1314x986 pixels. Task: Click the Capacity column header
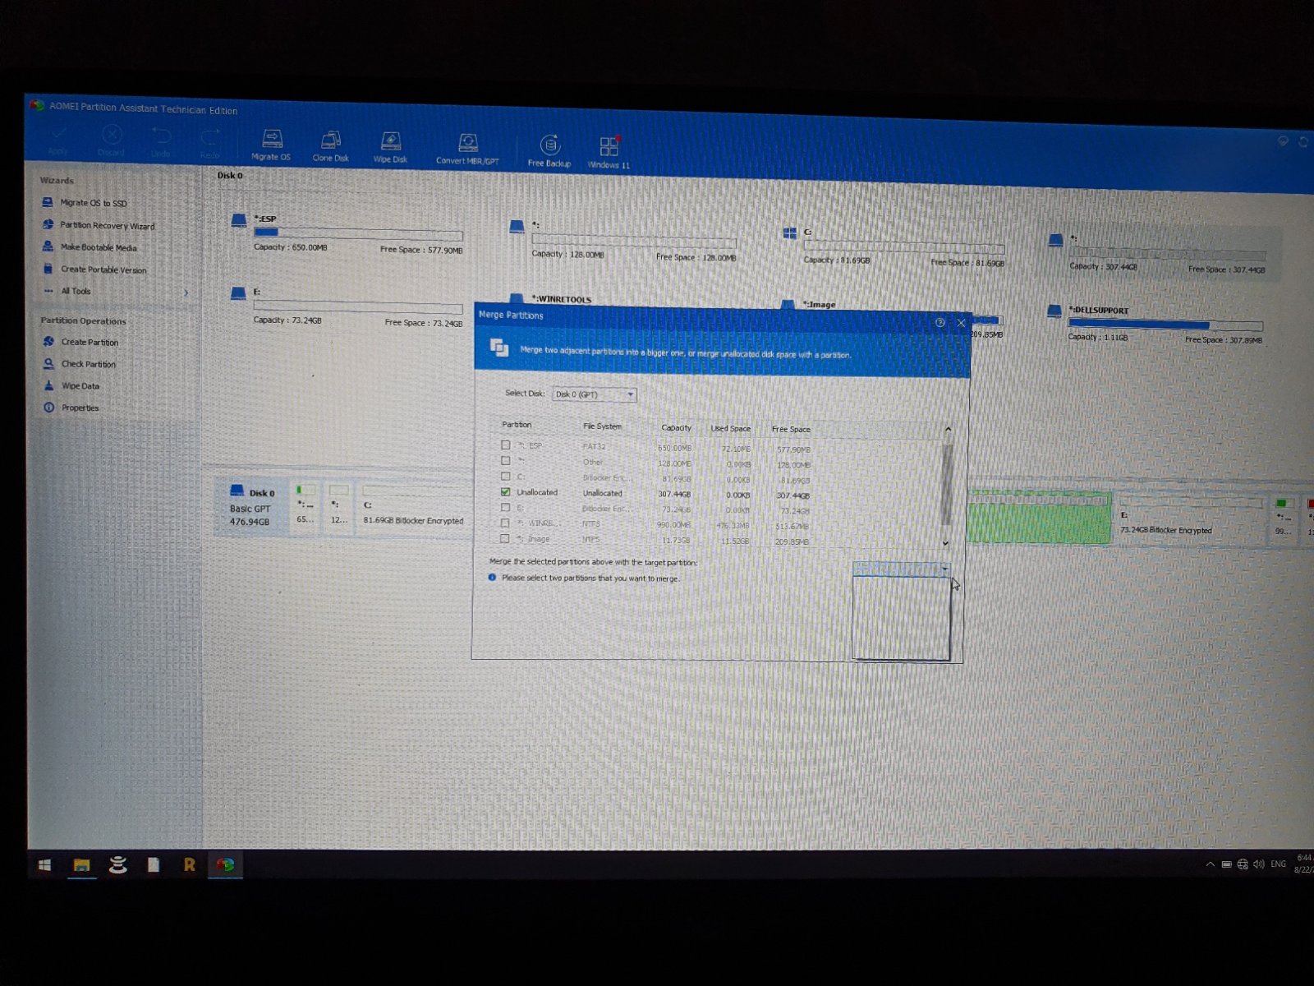[676, 428]
